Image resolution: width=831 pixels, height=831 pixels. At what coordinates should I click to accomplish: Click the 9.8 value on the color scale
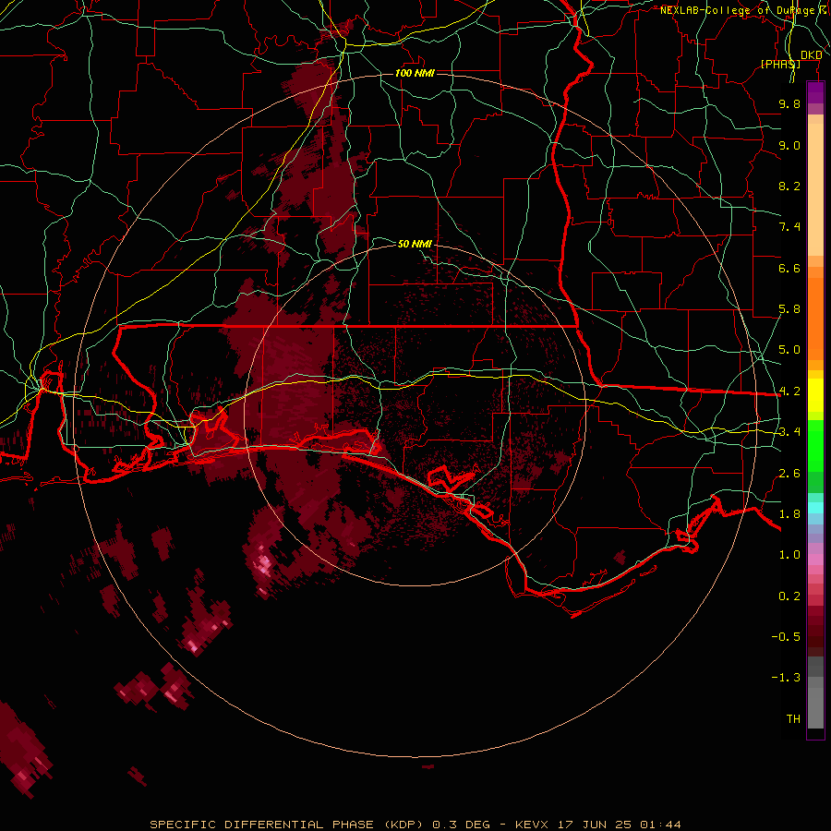[789, 103]
